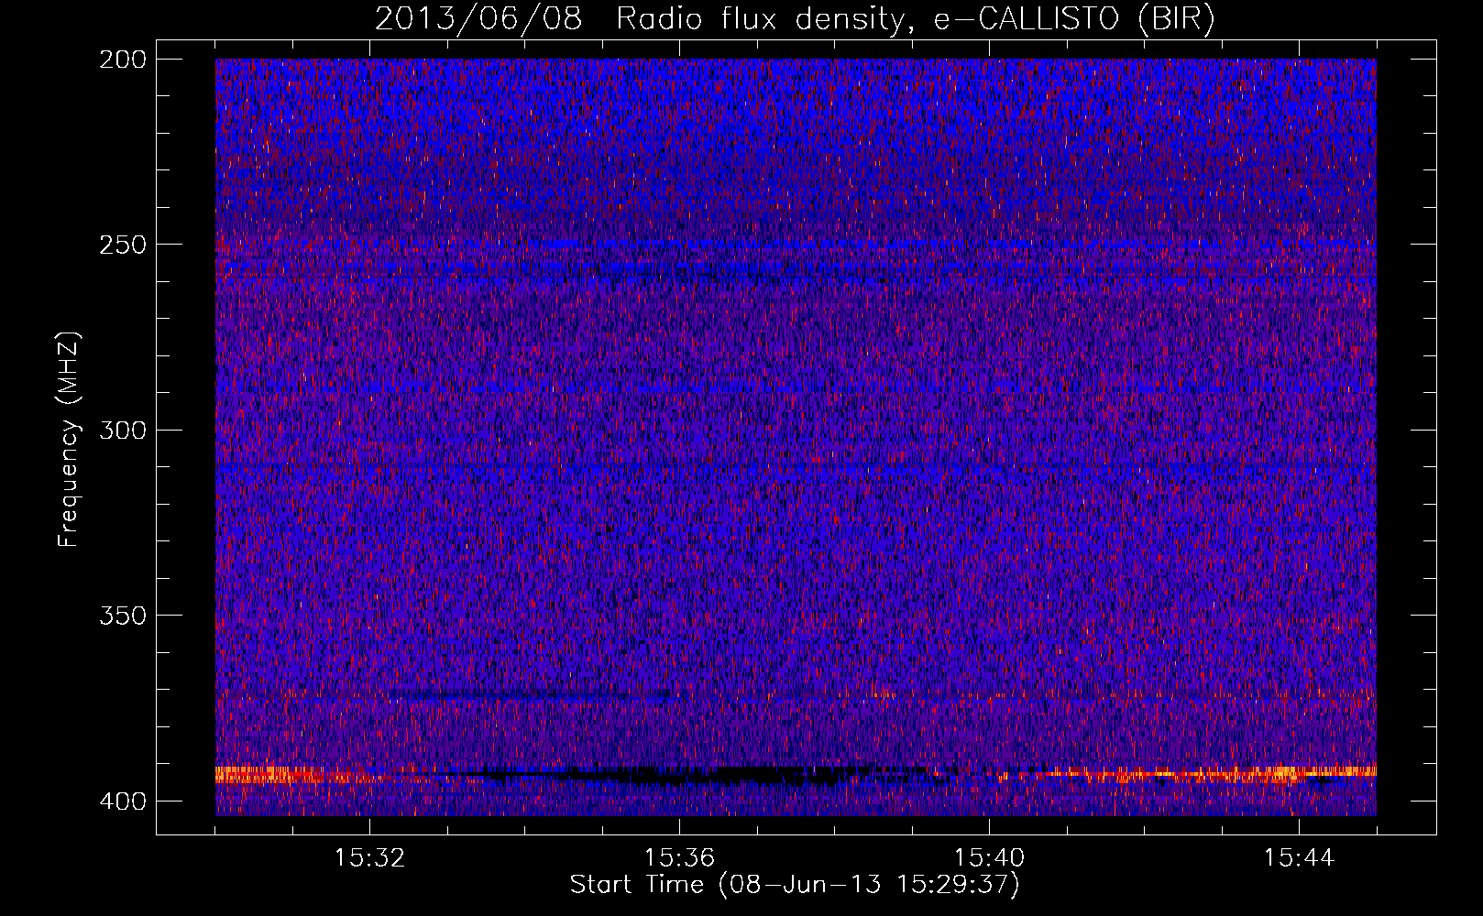Click the 15:36 time tick label
Image resolution: width=1483 pixels, height=916 pixels.
click(679, 858)
